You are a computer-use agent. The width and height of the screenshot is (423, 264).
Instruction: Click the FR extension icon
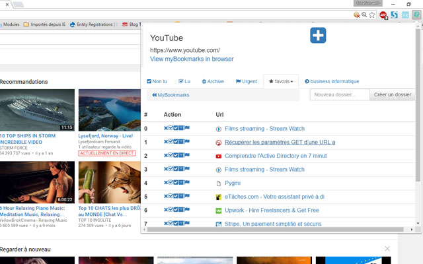coord(405,15)
